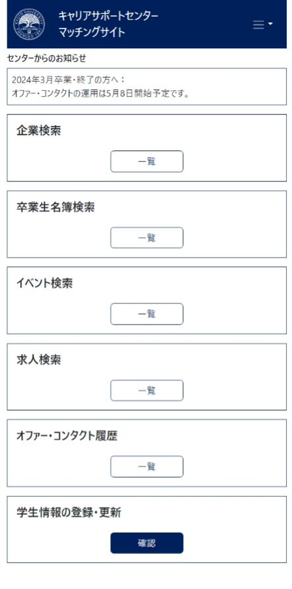The image size is (292, 589).
Task: Open 一覧 for オファー・コンタクト履歴
Action: click(147, 466)
